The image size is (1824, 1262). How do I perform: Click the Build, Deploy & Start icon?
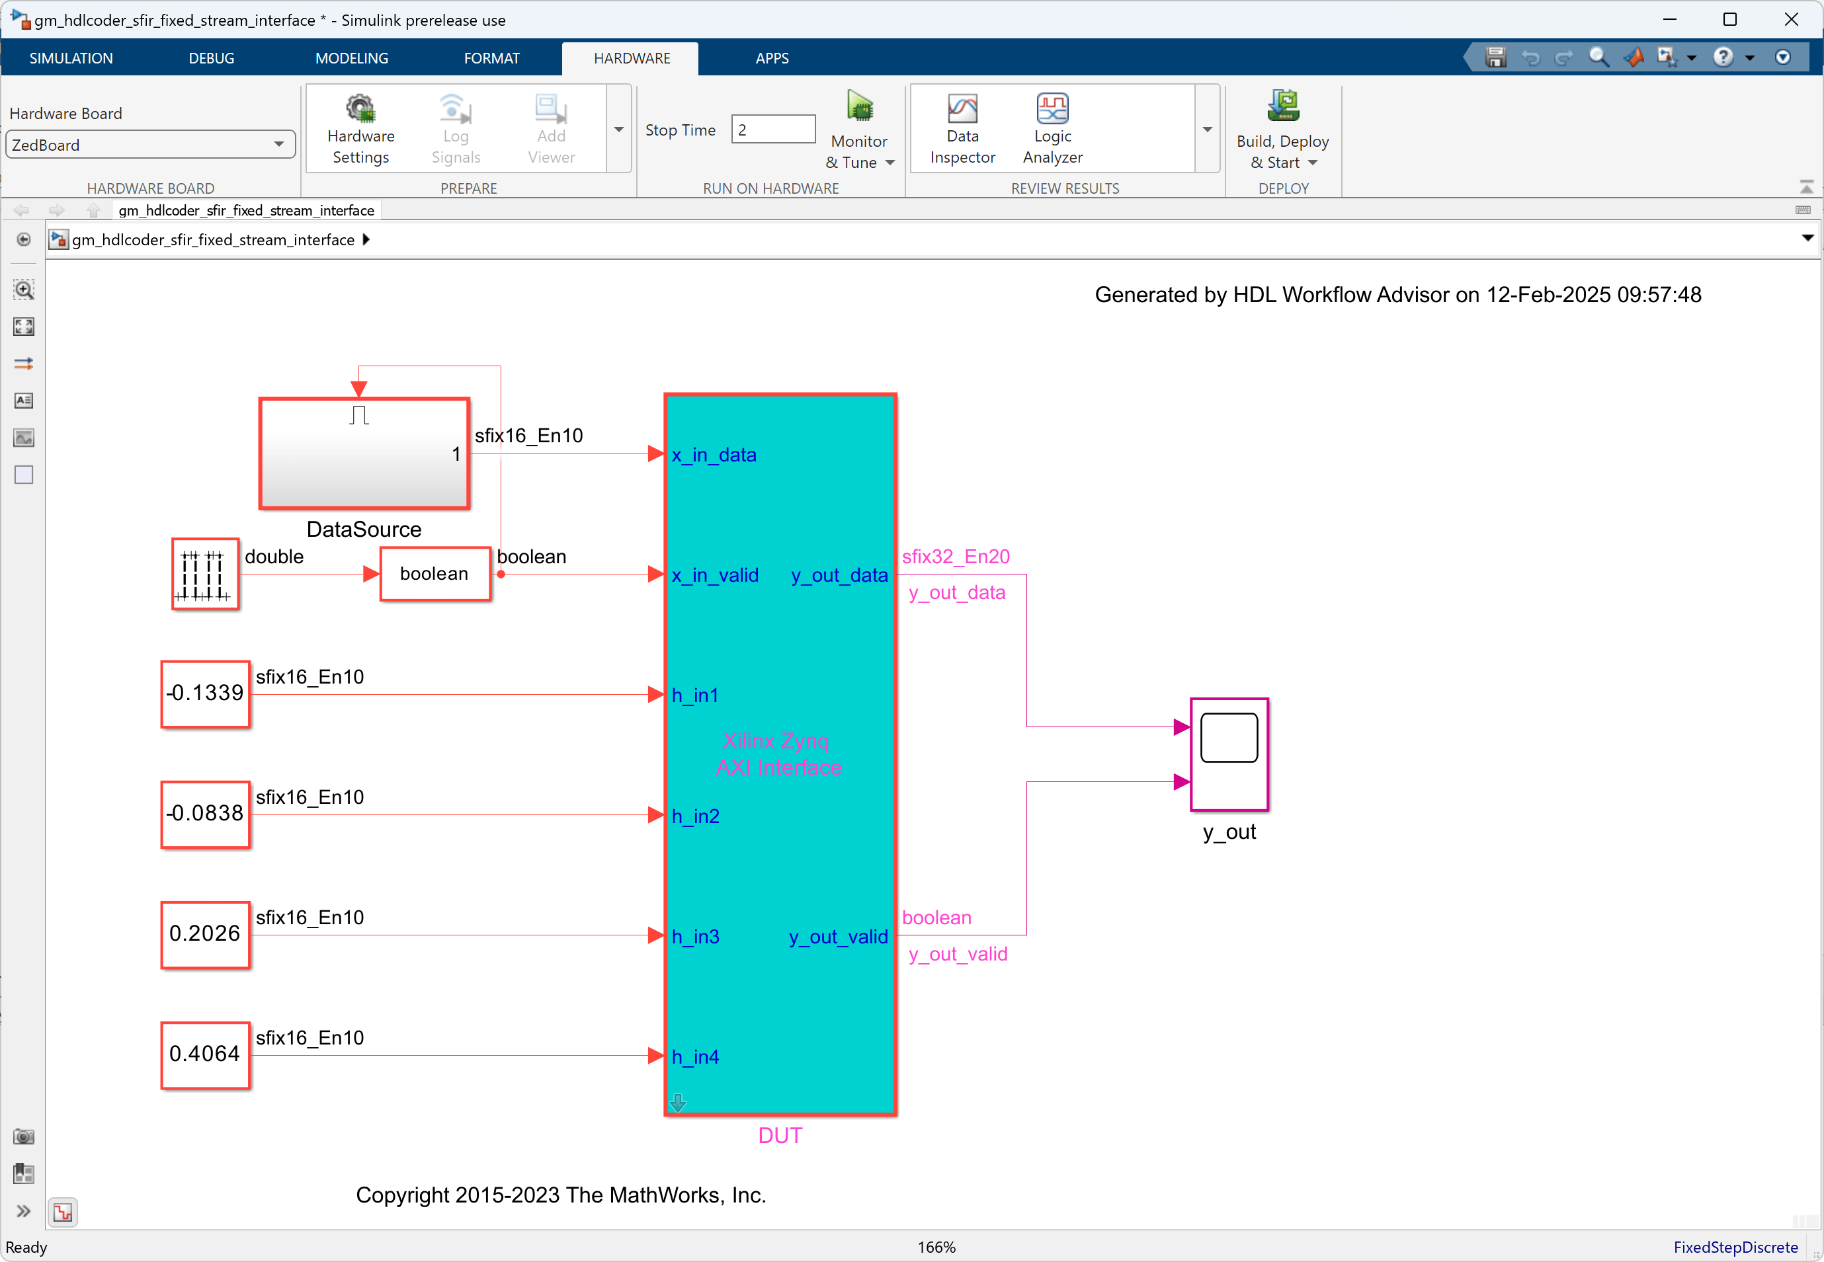click(1282, 106)
